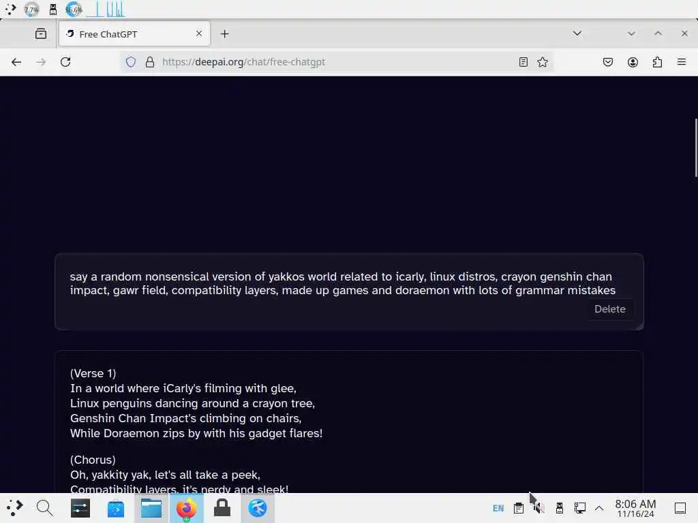Click "Genshin Chan Impact's climbing on chairs,"
698x523 pixels.
click(x=185, y=419)
